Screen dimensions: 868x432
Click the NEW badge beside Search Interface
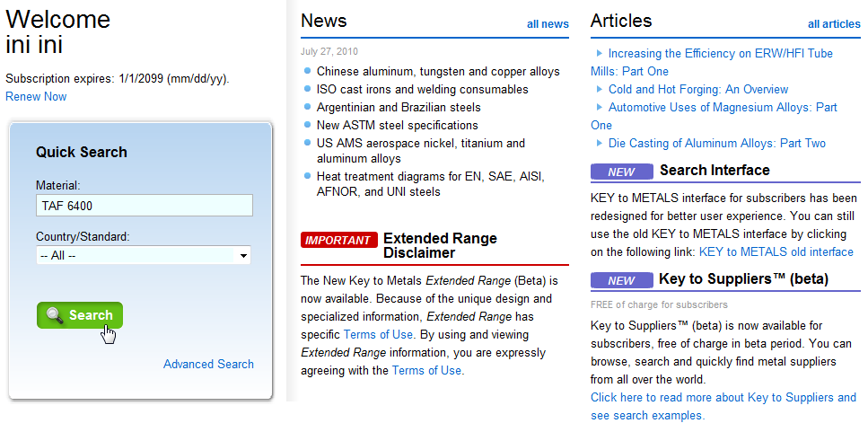coord(621,172)
